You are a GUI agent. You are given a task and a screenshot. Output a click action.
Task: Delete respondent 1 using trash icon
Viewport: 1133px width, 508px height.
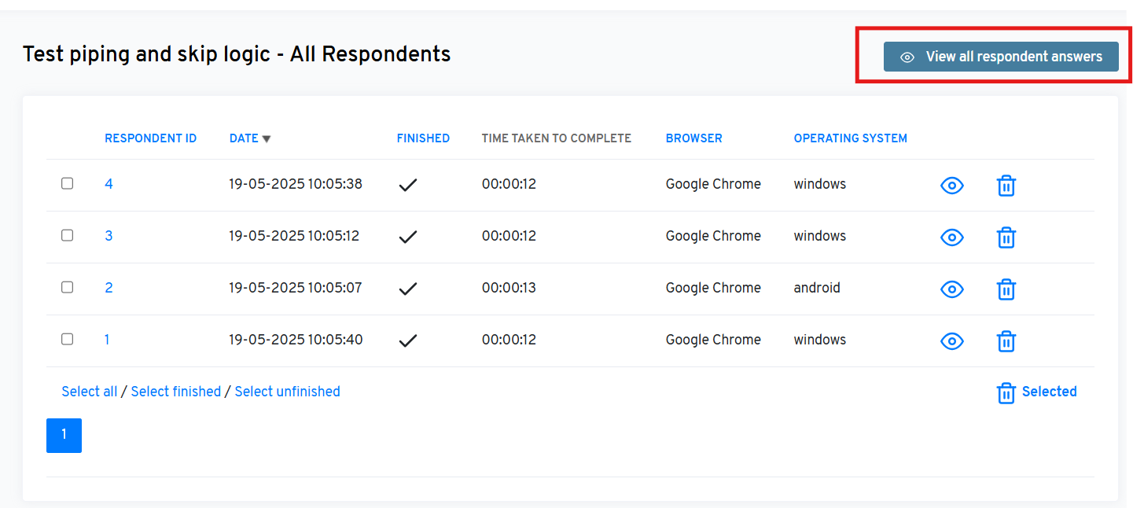click(1006, 341)
